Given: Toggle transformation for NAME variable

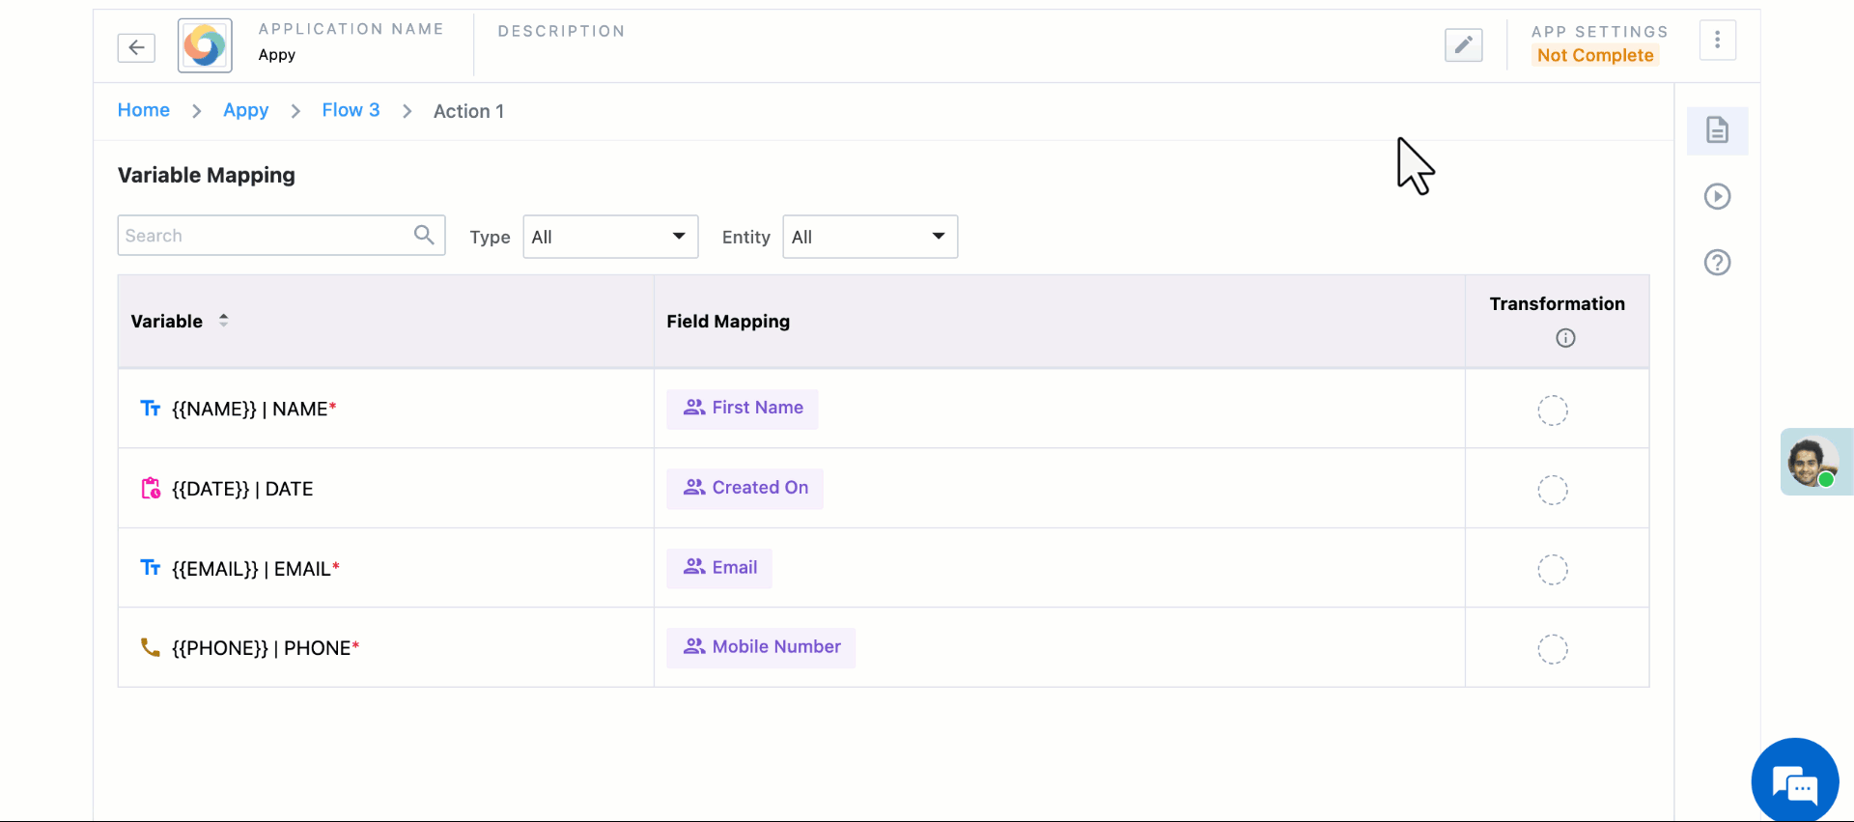Looking at the screenshot, I should (1552, 411).
